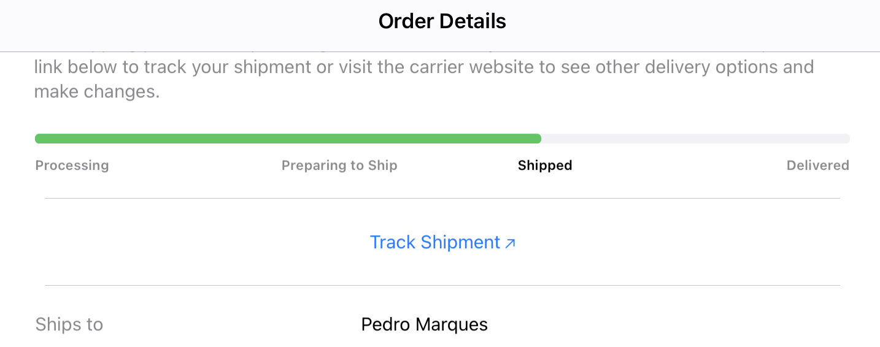
Task: Click the divider line below Track Shipment
Action: pos(442,285)
